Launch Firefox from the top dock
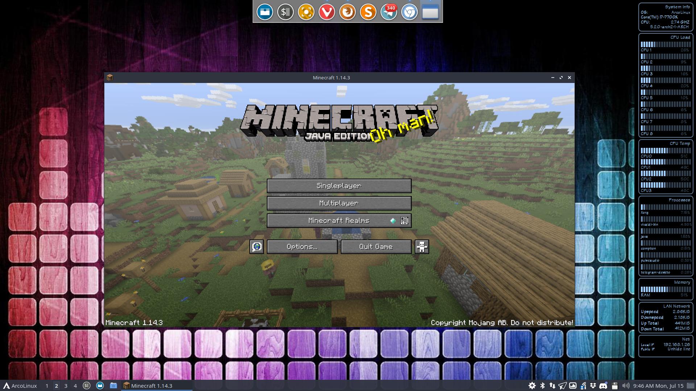 (x=347, y=12)
